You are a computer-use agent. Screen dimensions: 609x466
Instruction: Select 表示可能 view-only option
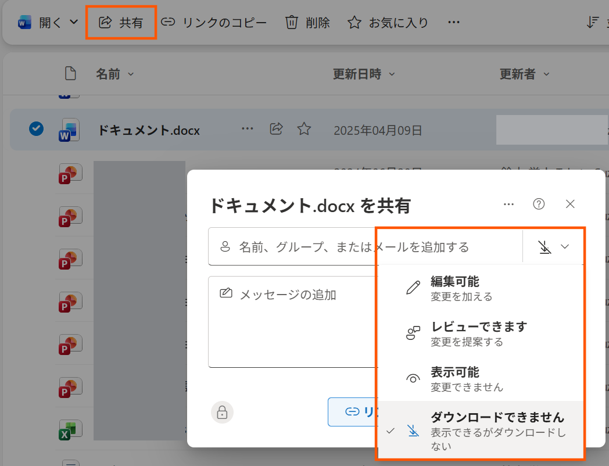(x=454, y=378)
